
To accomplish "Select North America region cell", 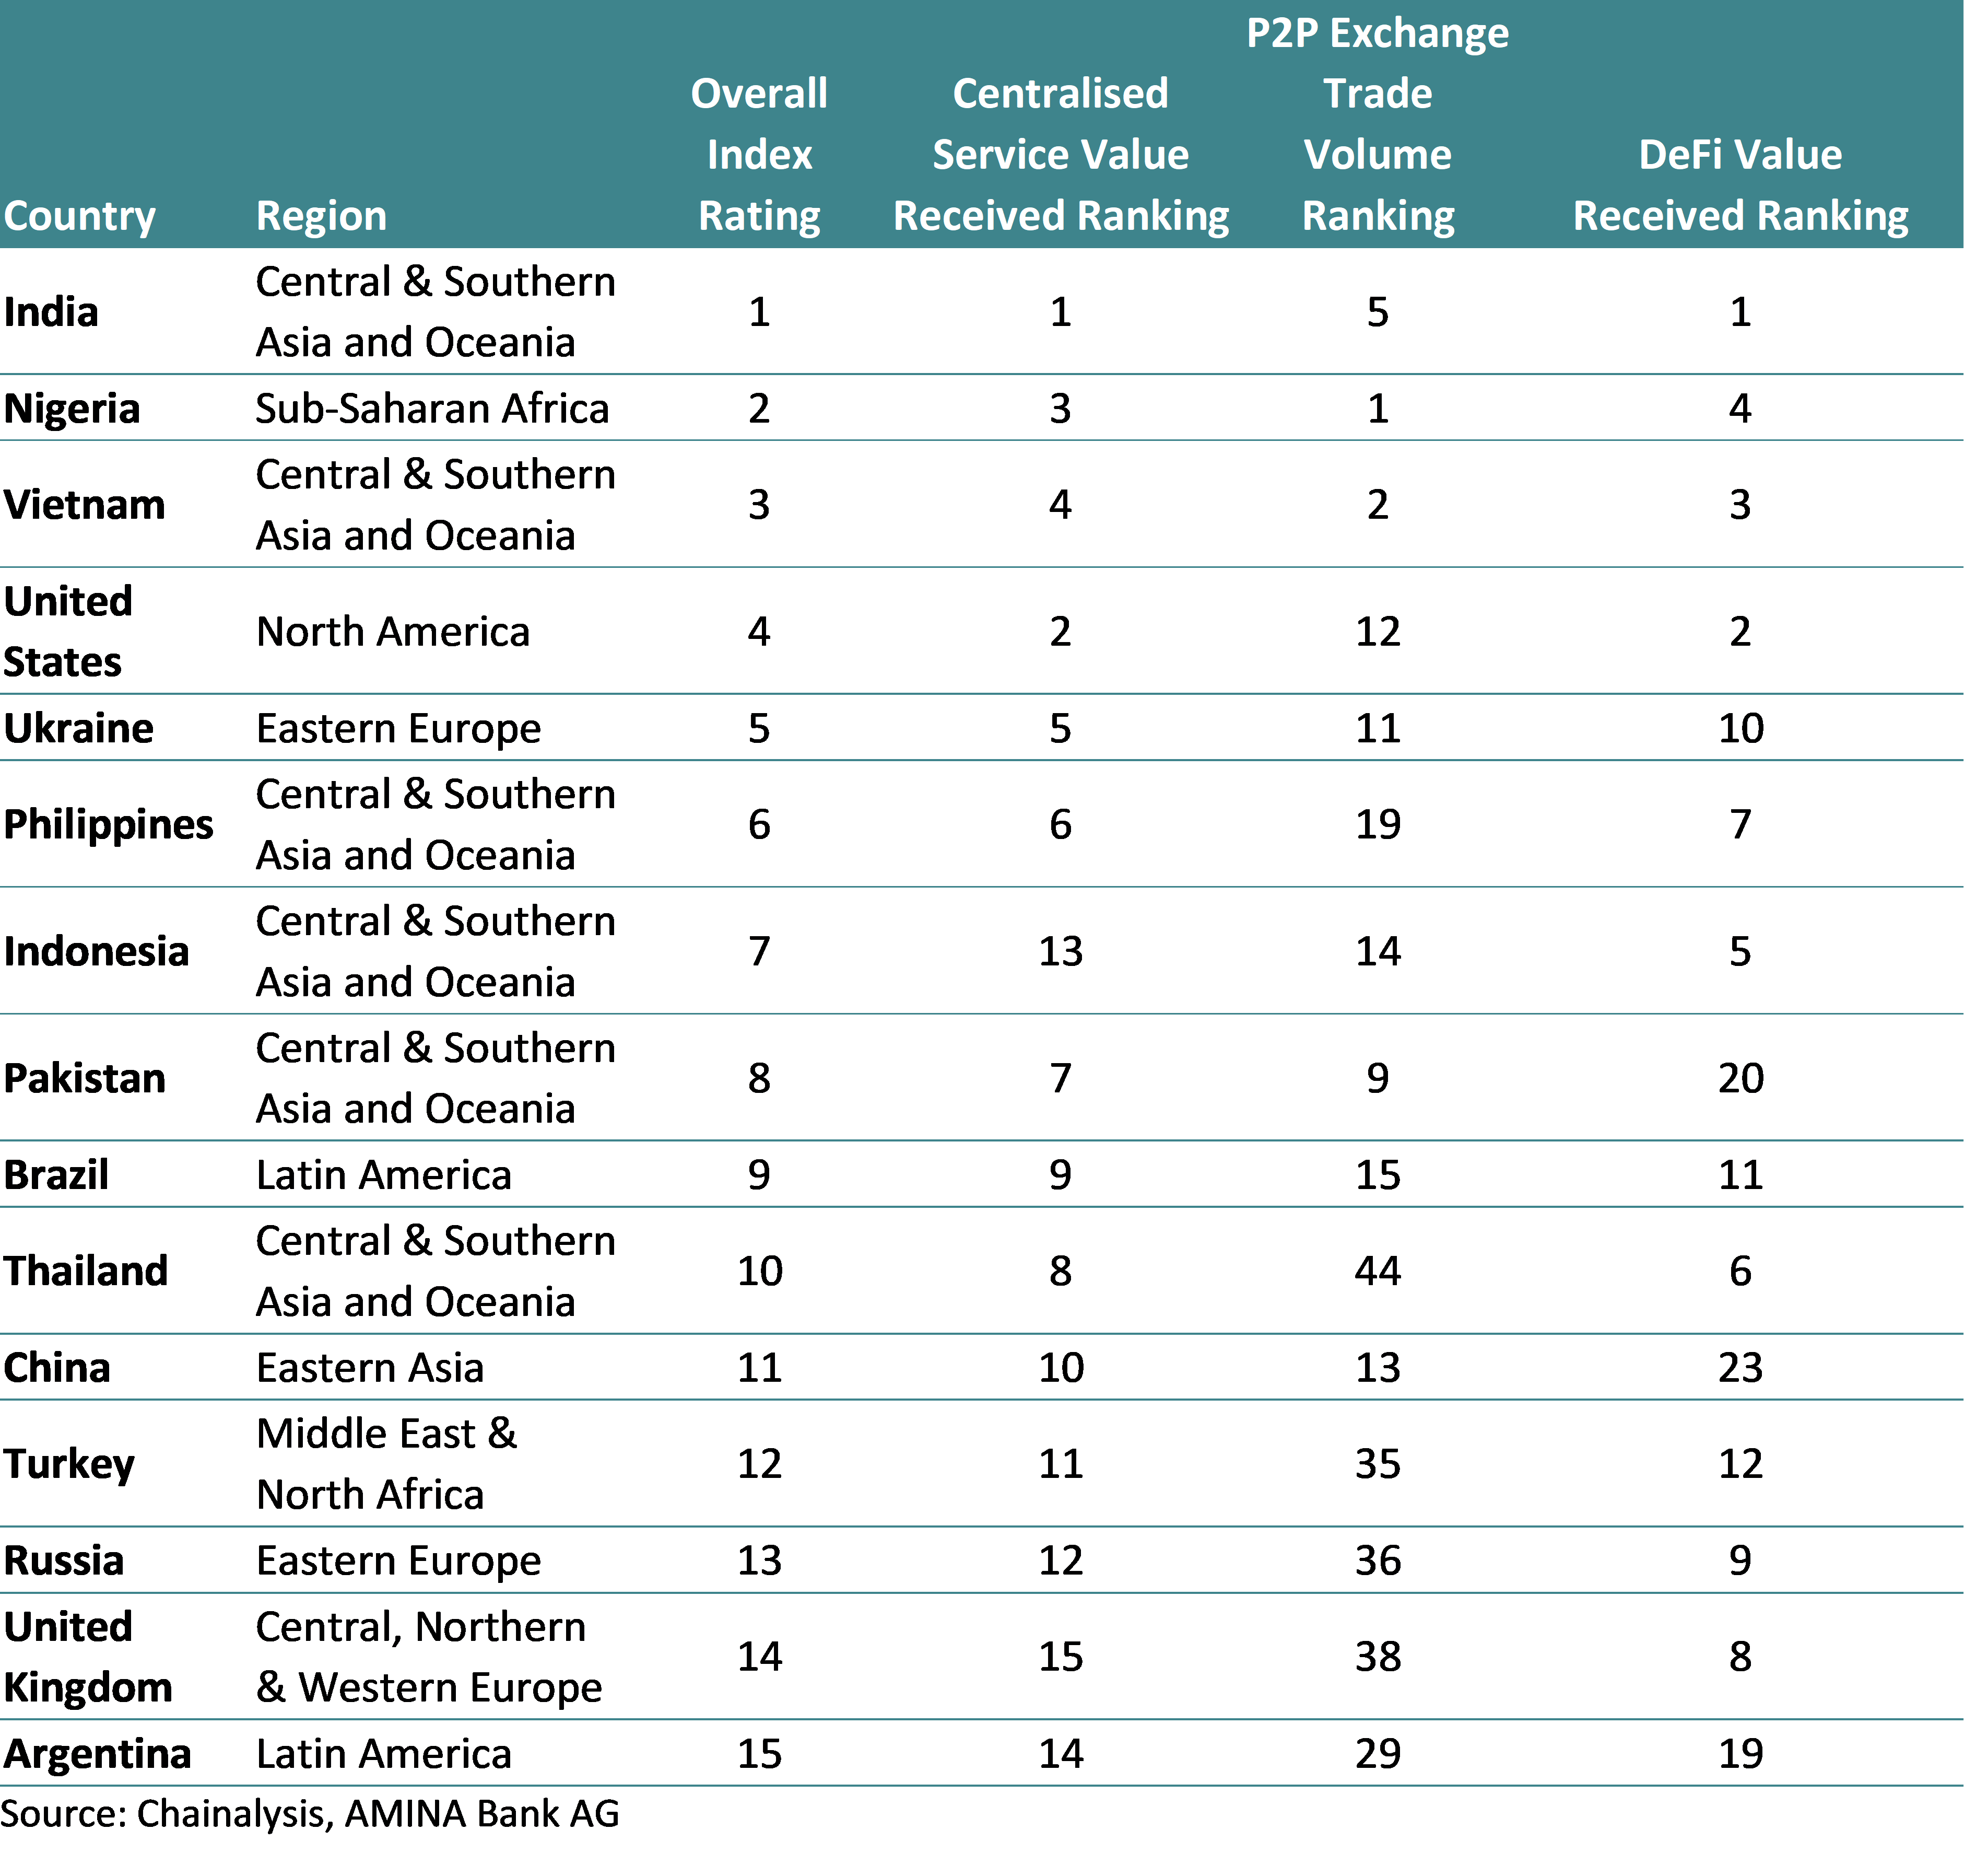I will [x=392, y=631].
